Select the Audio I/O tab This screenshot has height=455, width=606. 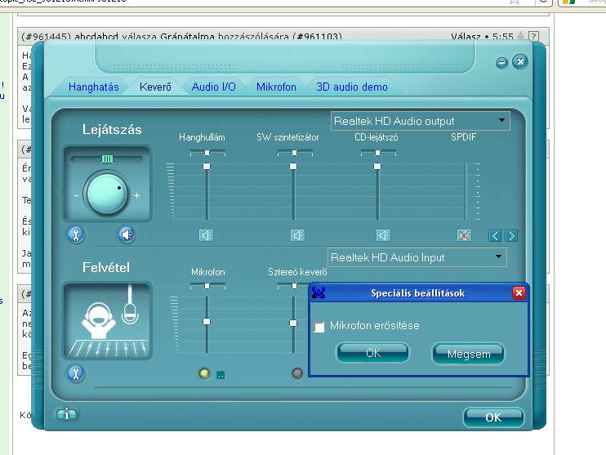click(x=214, y=87)
